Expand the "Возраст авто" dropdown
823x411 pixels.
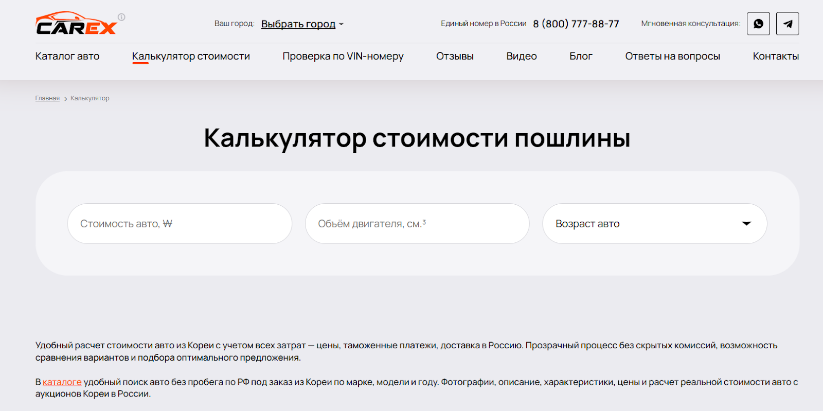point(655,224)
